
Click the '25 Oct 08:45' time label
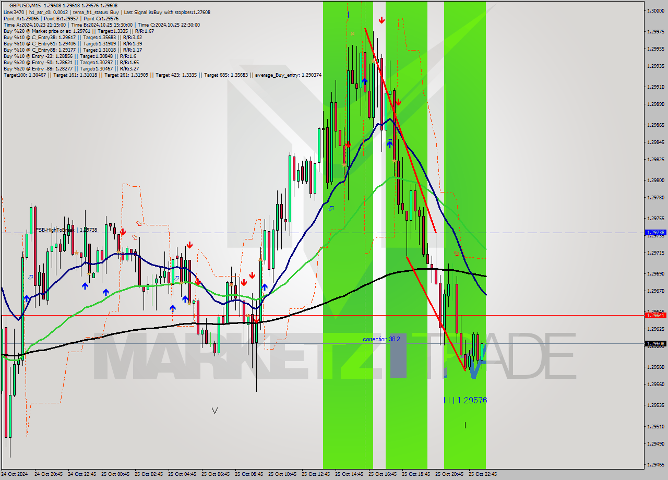249,474
